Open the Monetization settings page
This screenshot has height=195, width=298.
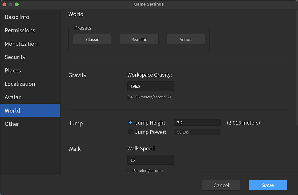(x=21, y=44)
